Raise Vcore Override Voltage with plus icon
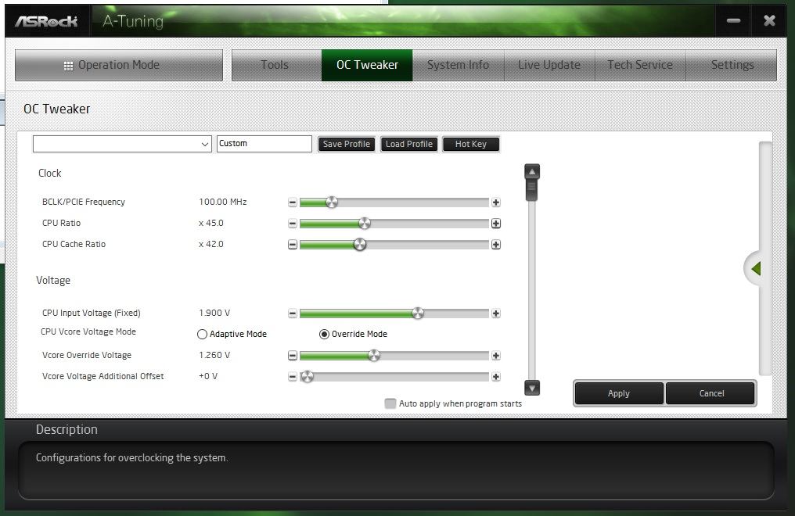Viewport: 795px width, 516px height. (496, 356)
